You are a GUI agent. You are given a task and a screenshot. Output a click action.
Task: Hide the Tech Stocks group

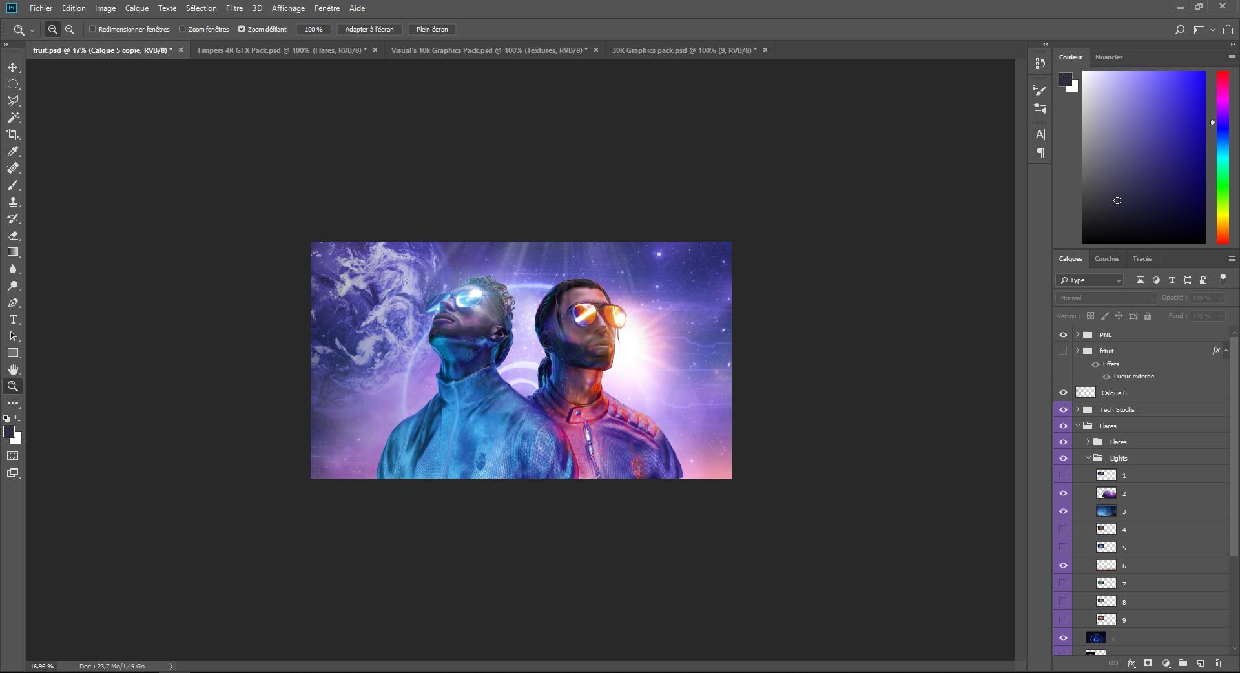point(1063,409)
